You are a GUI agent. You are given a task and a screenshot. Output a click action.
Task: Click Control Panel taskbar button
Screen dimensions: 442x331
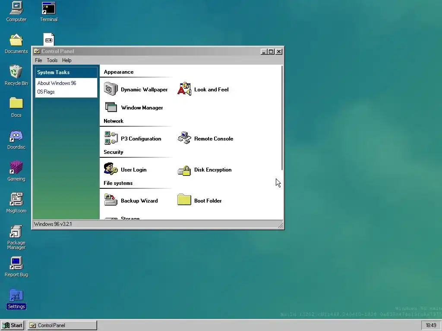[x=62, y=325]
